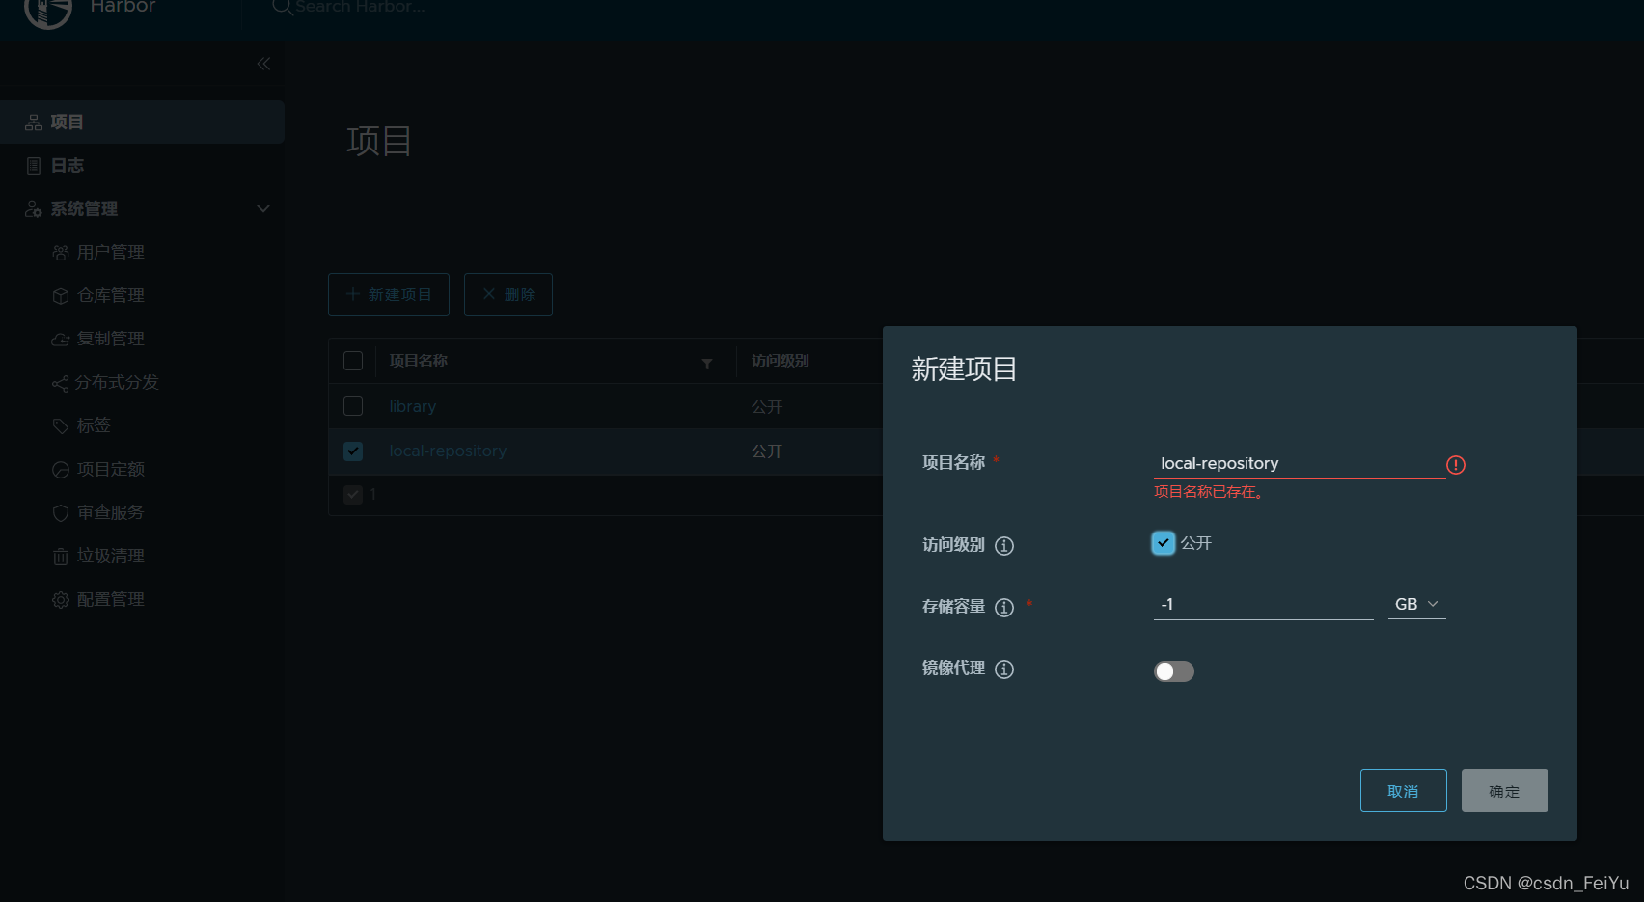Click the search magnifier icon
1644x902 pixels.
282,7
